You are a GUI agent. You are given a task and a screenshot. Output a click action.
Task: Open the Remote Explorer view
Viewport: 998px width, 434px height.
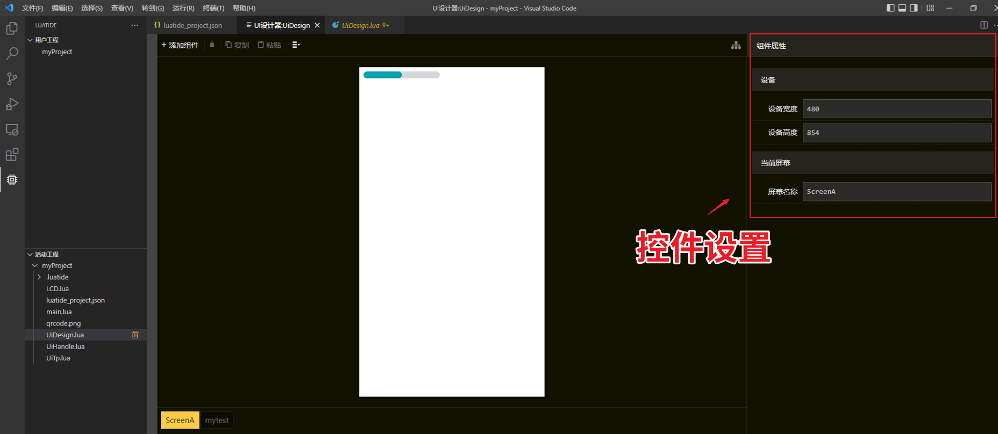(12, 129)
